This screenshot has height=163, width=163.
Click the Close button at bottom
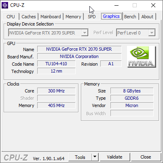[146, 157]
